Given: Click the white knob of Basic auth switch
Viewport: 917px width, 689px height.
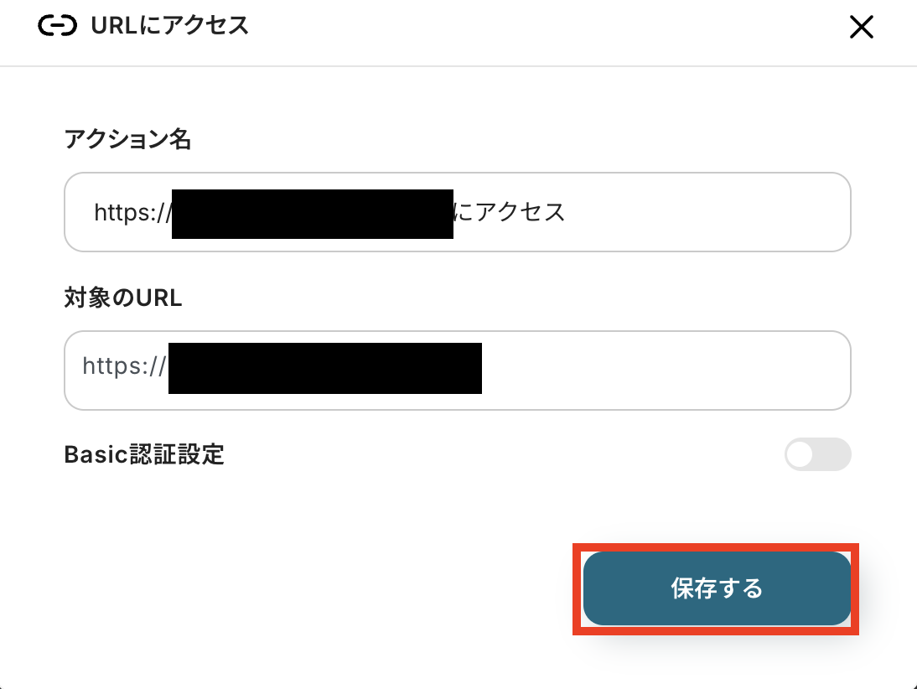Looking at the screenshot, I should tap(801, 455).
